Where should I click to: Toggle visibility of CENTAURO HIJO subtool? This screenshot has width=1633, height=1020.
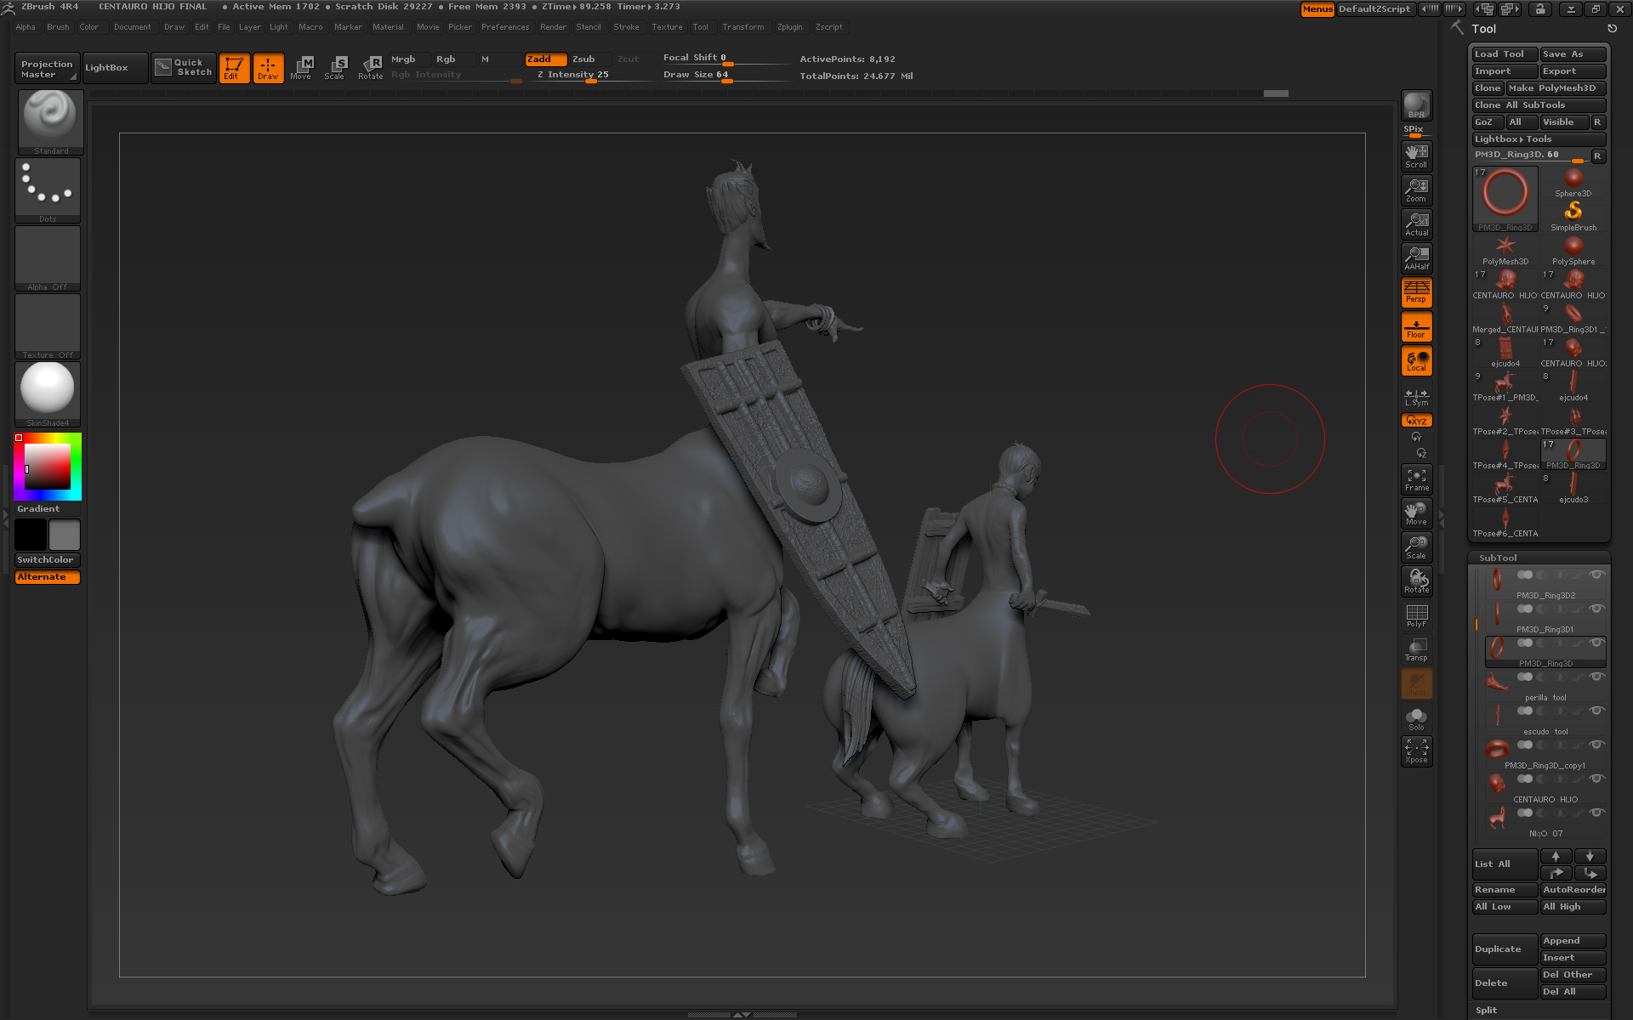(x=1596, y=779)
